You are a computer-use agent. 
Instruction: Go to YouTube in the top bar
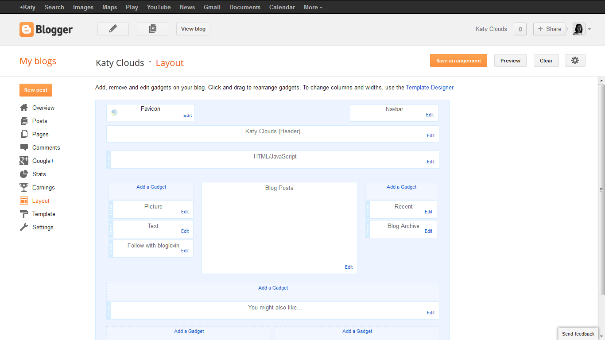pyautogui.click(x=159, y=7)
